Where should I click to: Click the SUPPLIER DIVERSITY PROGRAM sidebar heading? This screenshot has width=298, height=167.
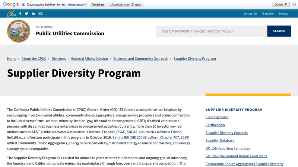tap(234, 110)
